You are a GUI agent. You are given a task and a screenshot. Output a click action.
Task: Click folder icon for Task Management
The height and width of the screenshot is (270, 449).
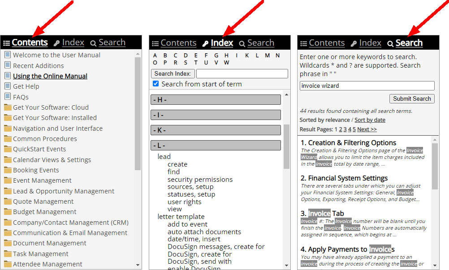pos(8,254)
